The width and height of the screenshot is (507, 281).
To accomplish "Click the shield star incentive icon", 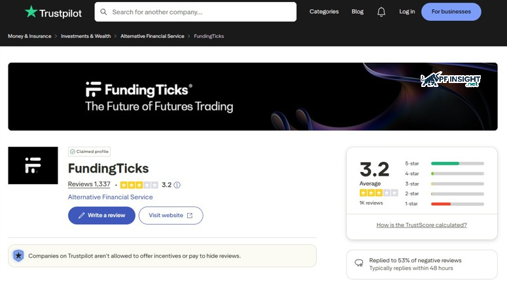I will (19, 256).
